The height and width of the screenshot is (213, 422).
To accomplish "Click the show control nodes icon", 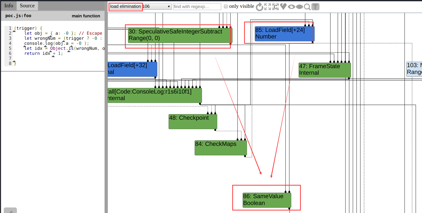I will [x=276, y=7].
